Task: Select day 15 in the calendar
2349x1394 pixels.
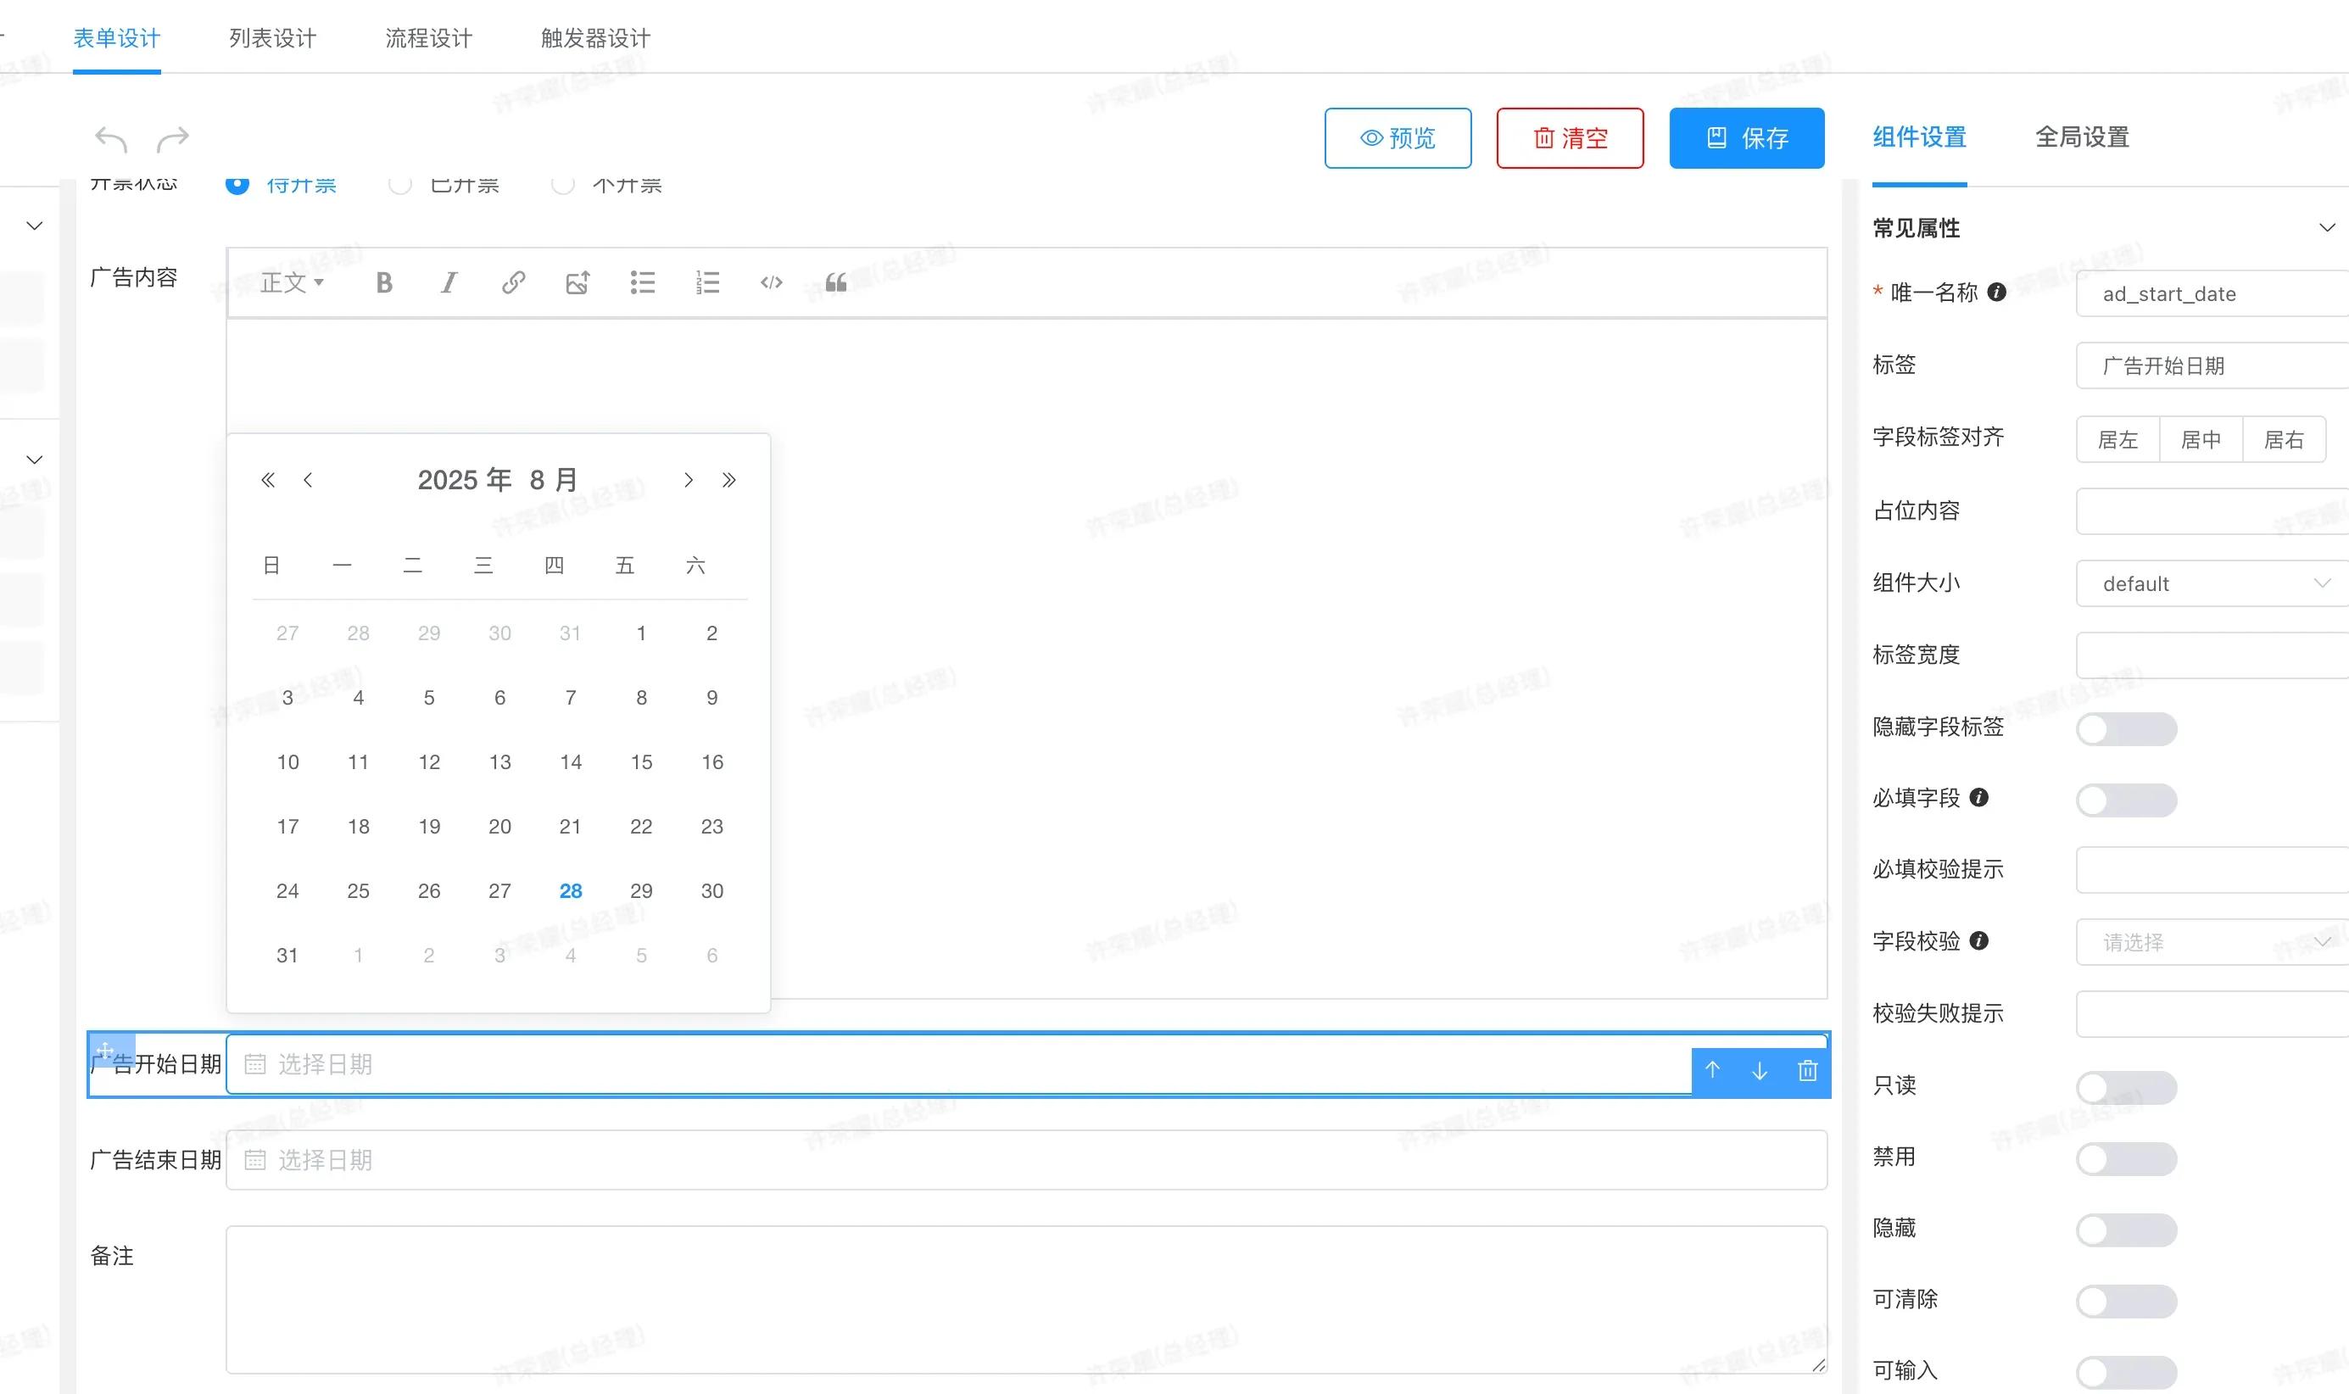Action: [x=641, y=763]
